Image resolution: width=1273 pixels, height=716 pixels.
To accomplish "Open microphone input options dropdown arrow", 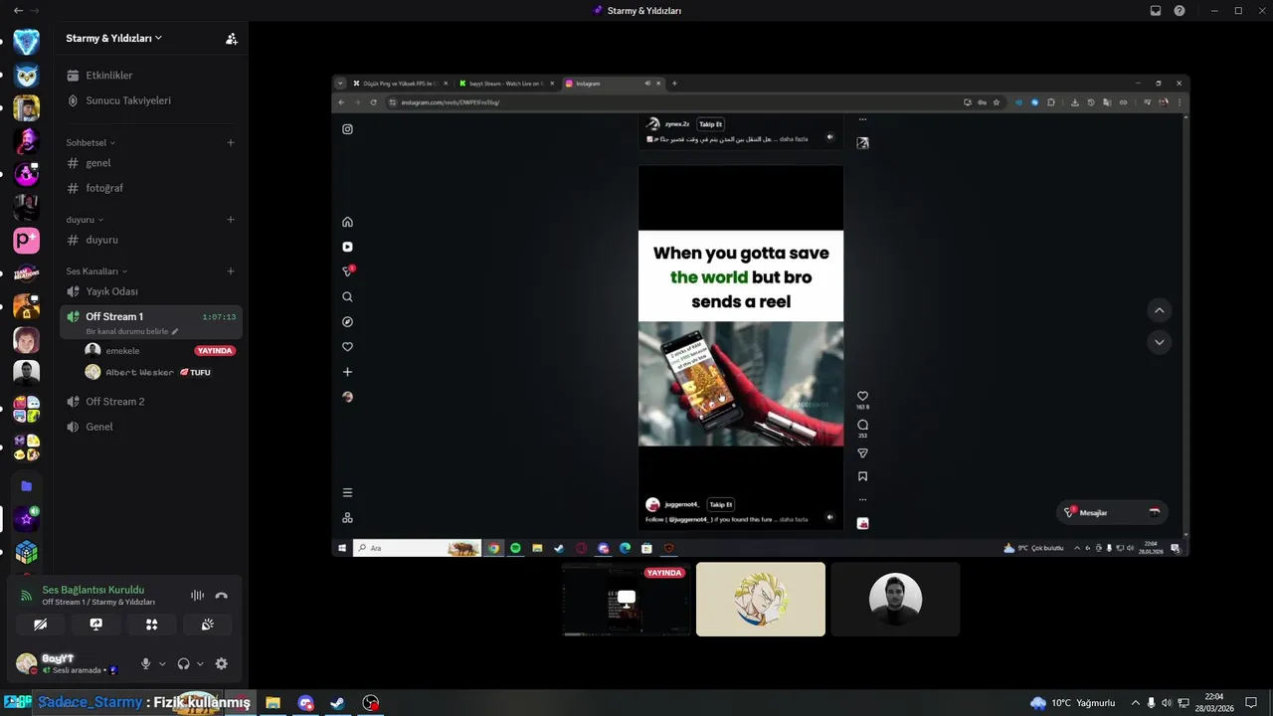I will [162, 663].
